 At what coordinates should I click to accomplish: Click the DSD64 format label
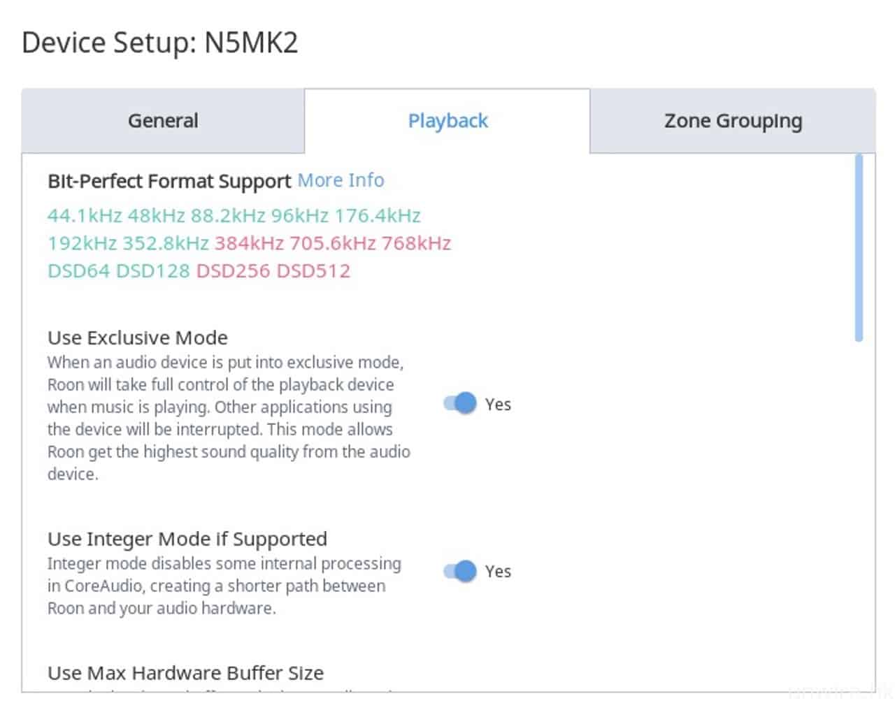[x=78, y=271]
